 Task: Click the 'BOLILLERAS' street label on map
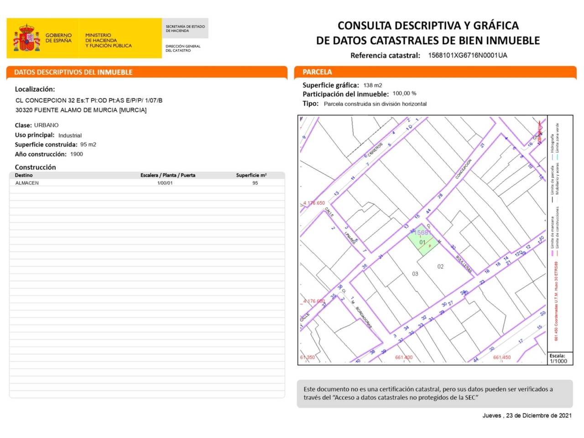464,264
